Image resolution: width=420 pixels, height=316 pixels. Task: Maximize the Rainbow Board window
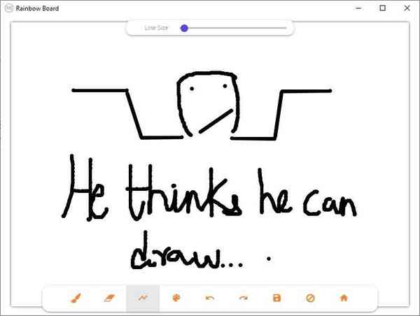coord(382,8)
